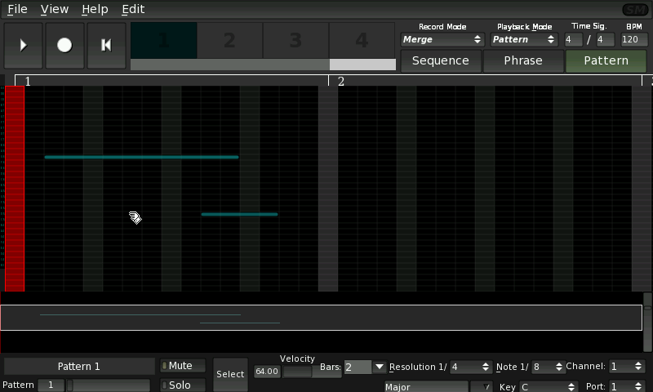This screenshot has height=392, width=653.
Task: Toggle the Mute button
Action: (183, 366)
